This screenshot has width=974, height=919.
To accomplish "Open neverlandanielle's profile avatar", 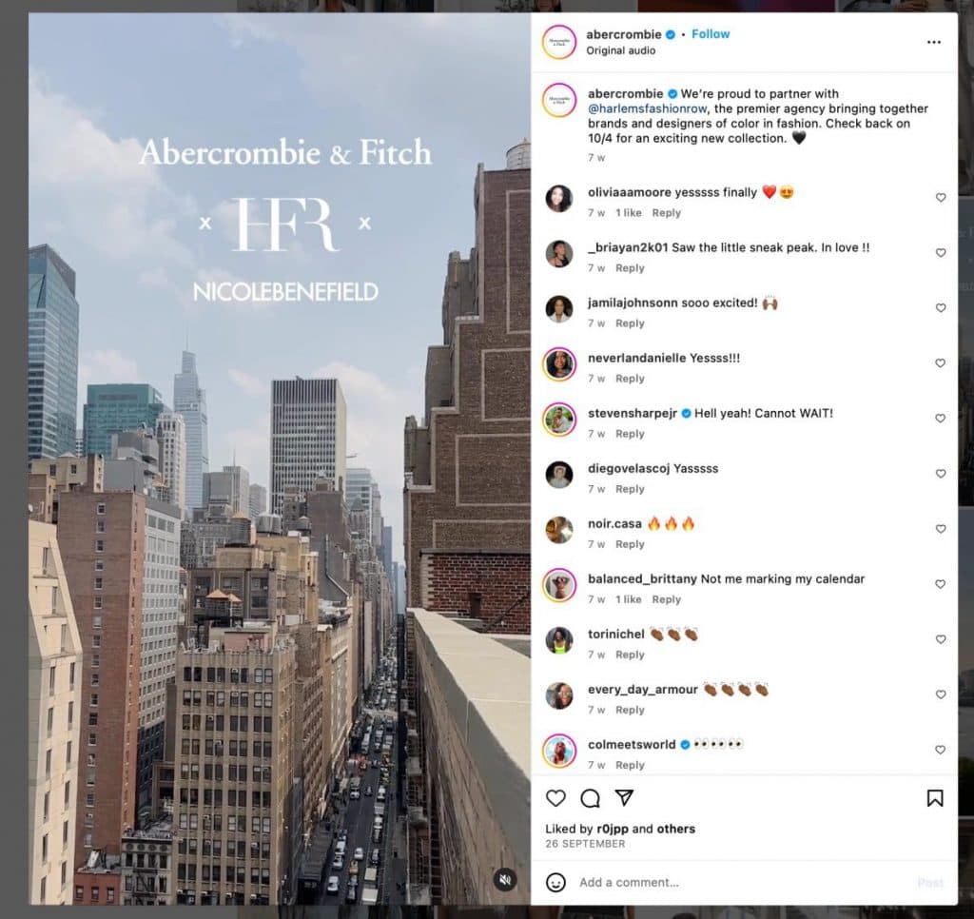I will (559, 364).
